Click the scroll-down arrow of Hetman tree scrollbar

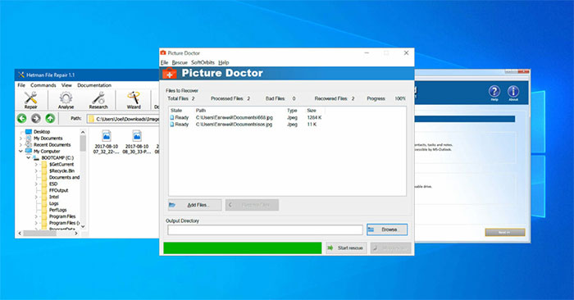[x=83, y=226]
